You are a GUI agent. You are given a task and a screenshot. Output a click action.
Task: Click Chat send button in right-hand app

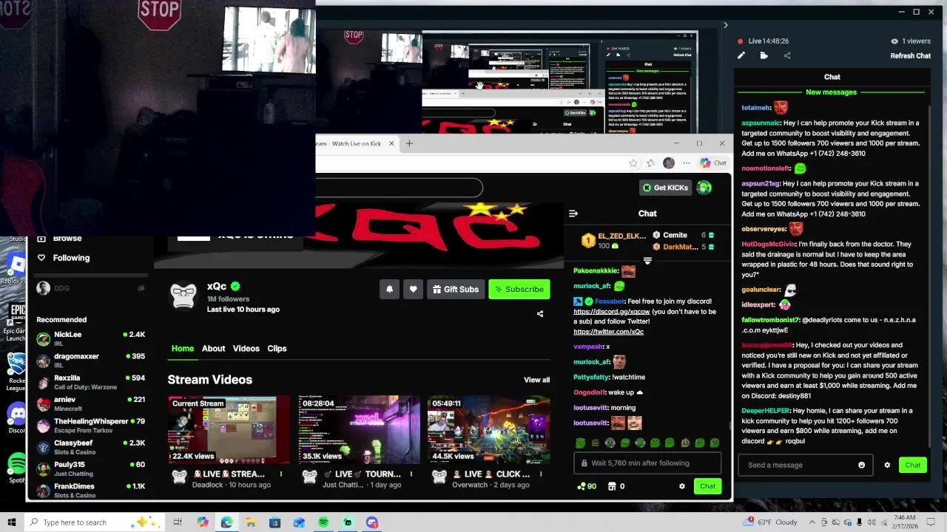[913, 465]
